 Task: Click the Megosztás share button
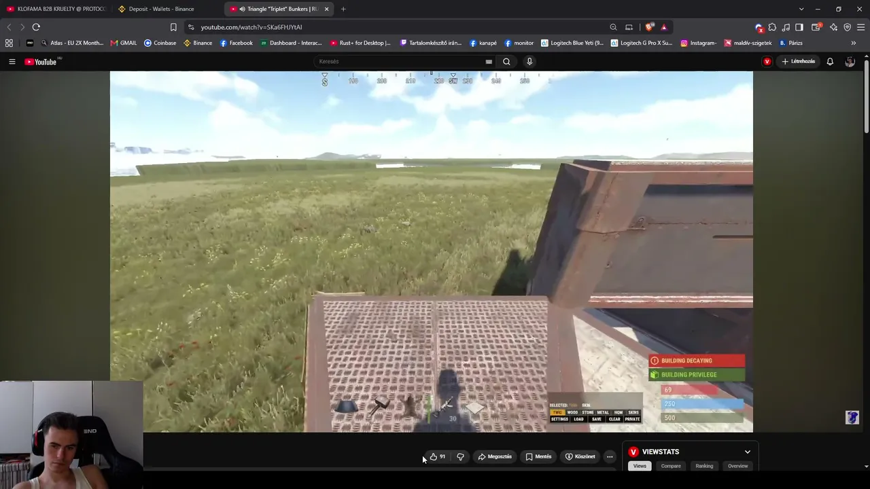click(495, 456)
